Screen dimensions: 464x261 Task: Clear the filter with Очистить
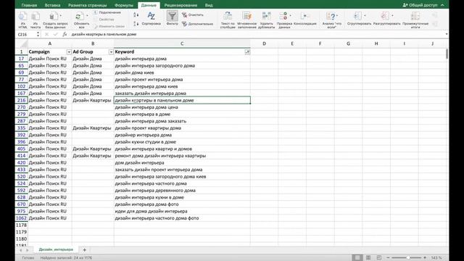(193, 14)
